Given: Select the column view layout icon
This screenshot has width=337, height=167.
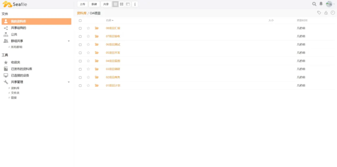Looking at the screenshot, I should [128, 4].
